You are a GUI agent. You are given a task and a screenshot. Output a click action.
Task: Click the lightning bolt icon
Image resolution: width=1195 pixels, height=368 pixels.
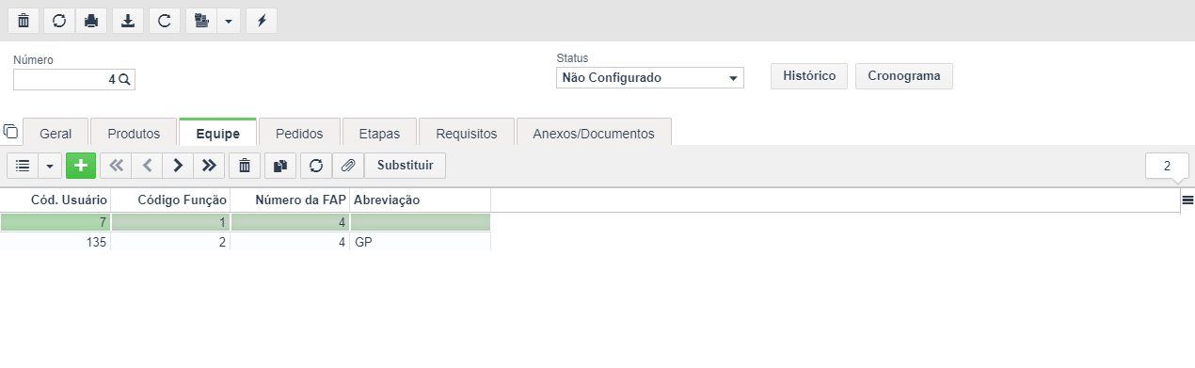coord(261,21)
